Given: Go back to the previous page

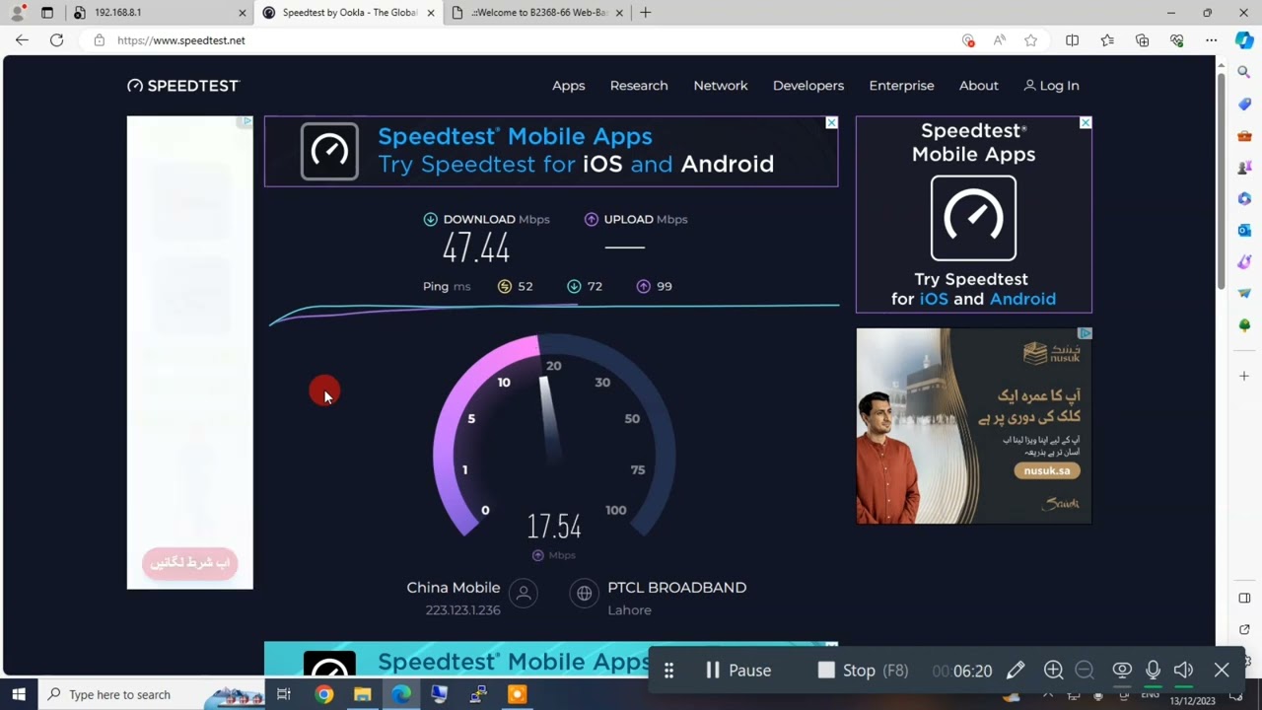Looking at the screenshot, I should (x=22, y=40).
